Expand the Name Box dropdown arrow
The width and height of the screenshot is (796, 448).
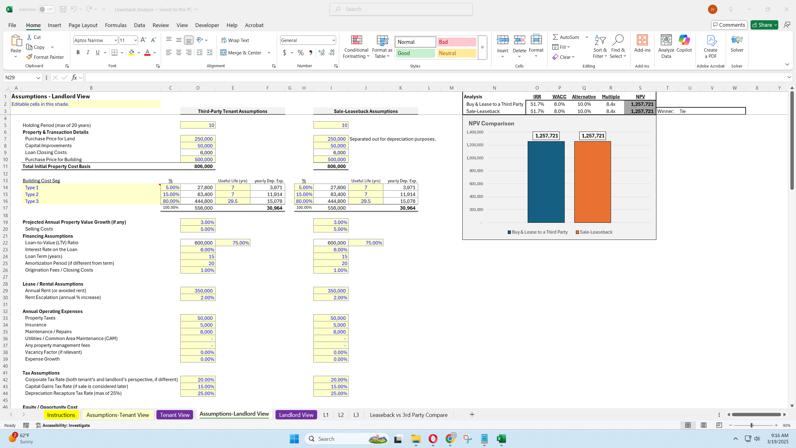(38, 77)
